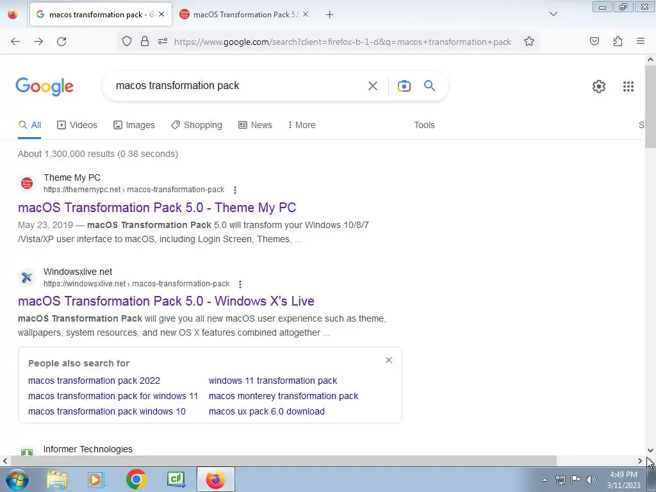Screen dimensions: 656x492
Task: Open Google quick settings gear
Action: click(599, 86)
